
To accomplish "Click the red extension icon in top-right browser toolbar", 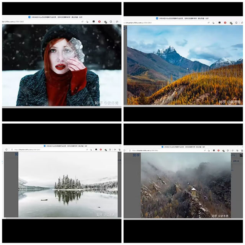I will (225, 23).
